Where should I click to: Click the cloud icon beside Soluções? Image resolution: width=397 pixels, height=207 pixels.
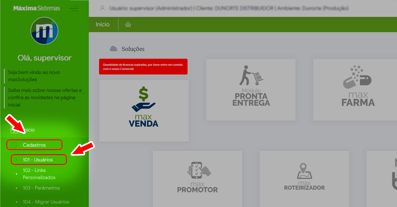tap(113, 49)
